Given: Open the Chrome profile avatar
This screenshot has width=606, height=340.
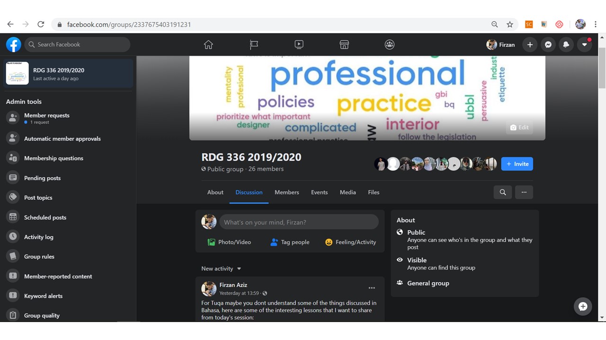Looking at the screenshot, I should (x=580, y=25).
